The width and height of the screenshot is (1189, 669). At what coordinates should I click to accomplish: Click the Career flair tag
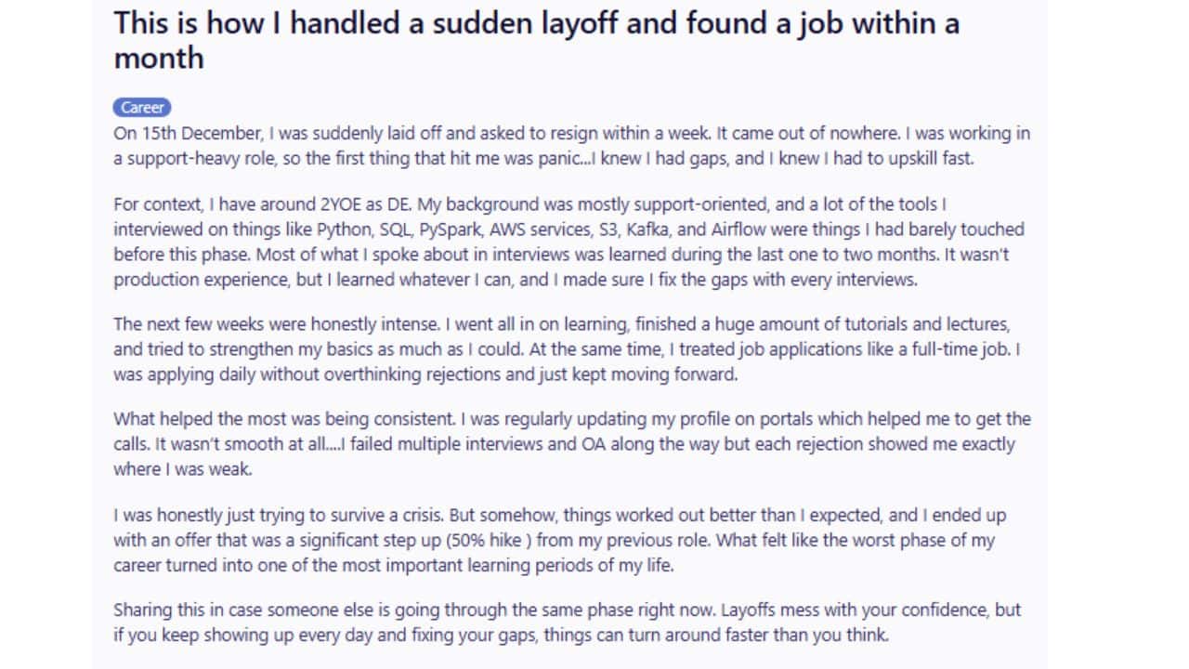pos(142,107)
